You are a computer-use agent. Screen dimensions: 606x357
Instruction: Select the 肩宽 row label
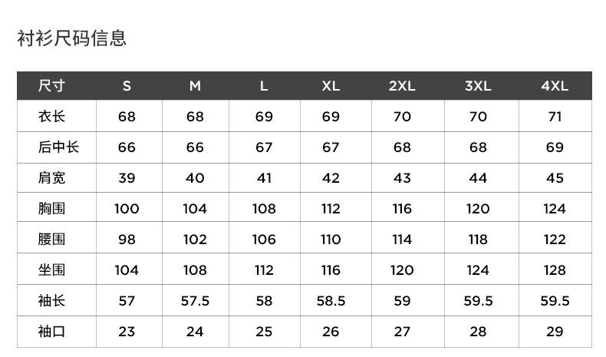click(52, 178)
